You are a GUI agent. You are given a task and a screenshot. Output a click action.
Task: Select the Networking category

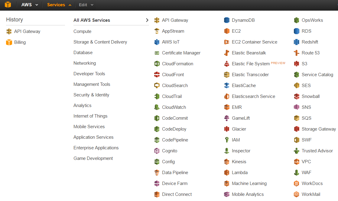(85, 63)
